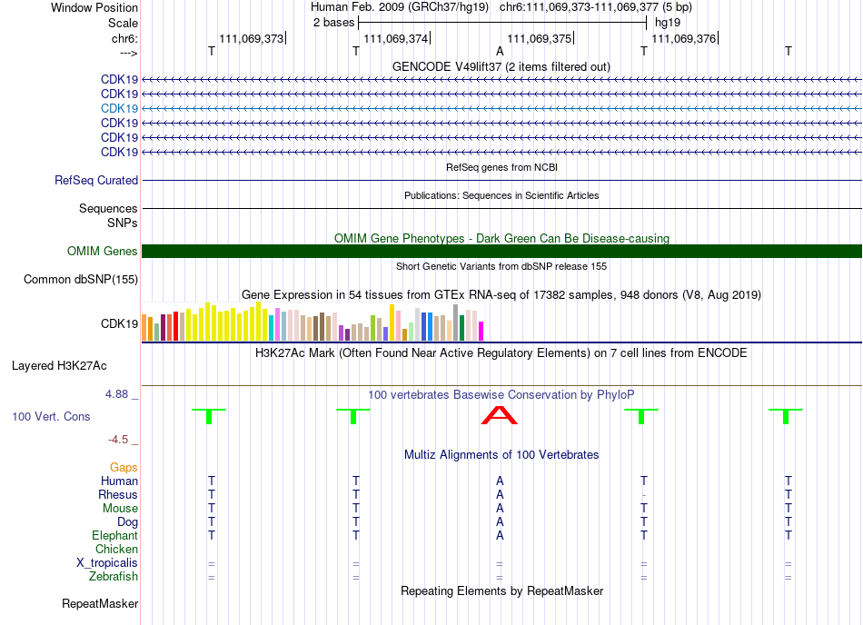The width and height of the screenshot is (863, 625).
Task: Click the cyan bar in the CDK19 GTEx chart
Action: coord(272,328)
